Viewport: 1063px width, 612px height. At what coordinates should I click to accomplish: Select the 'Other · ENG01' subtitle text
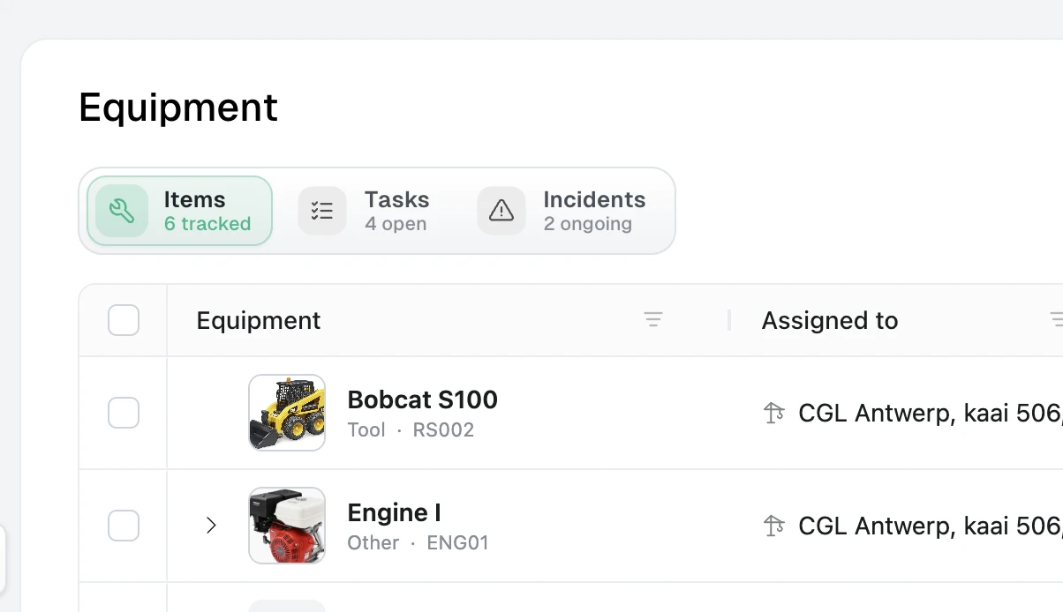[x=418, y=543]
